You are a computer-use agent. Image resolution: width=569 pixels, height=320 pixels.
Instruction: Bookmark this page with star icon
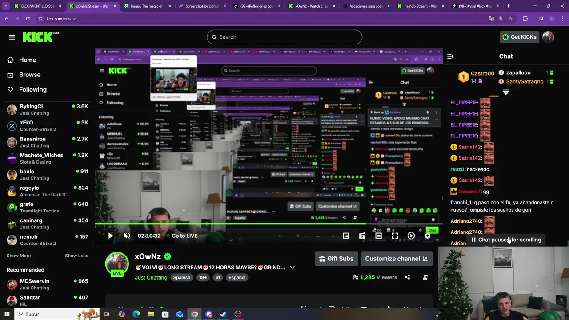click(x=510, y=19)
